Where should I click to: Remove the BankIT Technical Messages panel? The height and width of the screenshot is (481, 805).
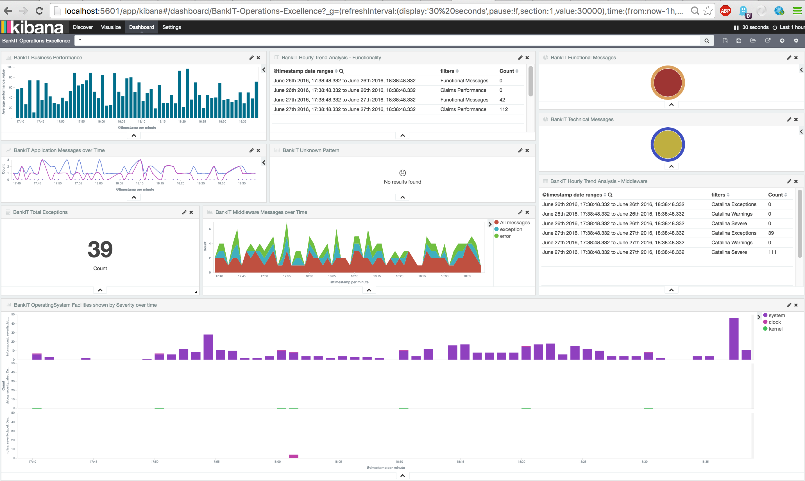tap(796, 119)
